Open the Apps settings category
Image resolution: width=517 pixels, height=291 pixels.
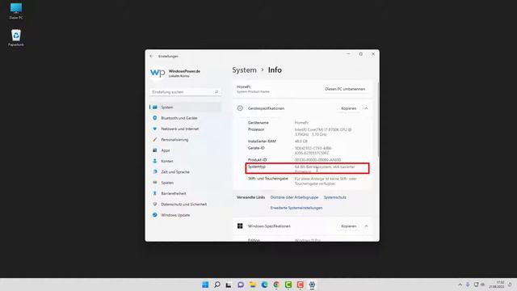(185, 150)
